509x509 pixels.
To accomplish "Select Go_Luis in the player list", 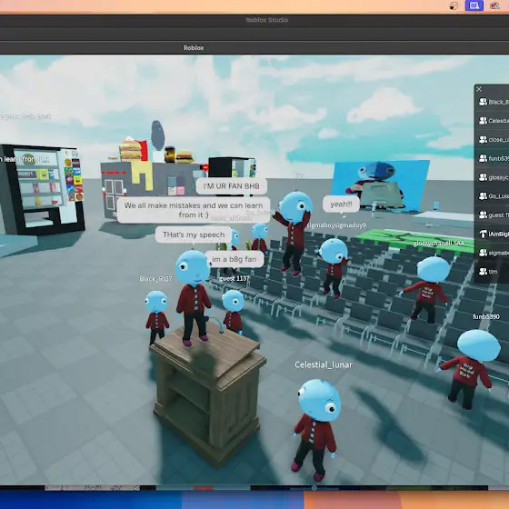I will tap(492, 196).
